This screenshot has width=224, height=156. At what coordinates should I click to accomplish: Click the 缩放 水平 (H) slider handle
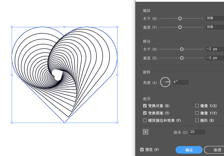coord(180,18)
